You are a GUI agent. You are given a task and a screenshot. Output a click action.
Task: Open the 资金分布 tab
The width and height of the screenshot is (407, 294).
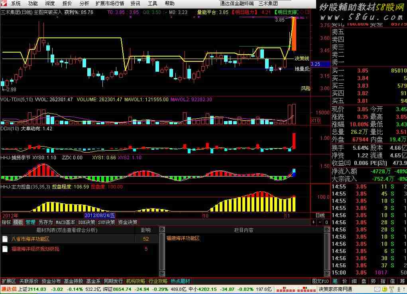[x=51, y=281]
